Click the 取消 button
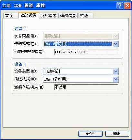The image size is (132, 140). point(117,134)
